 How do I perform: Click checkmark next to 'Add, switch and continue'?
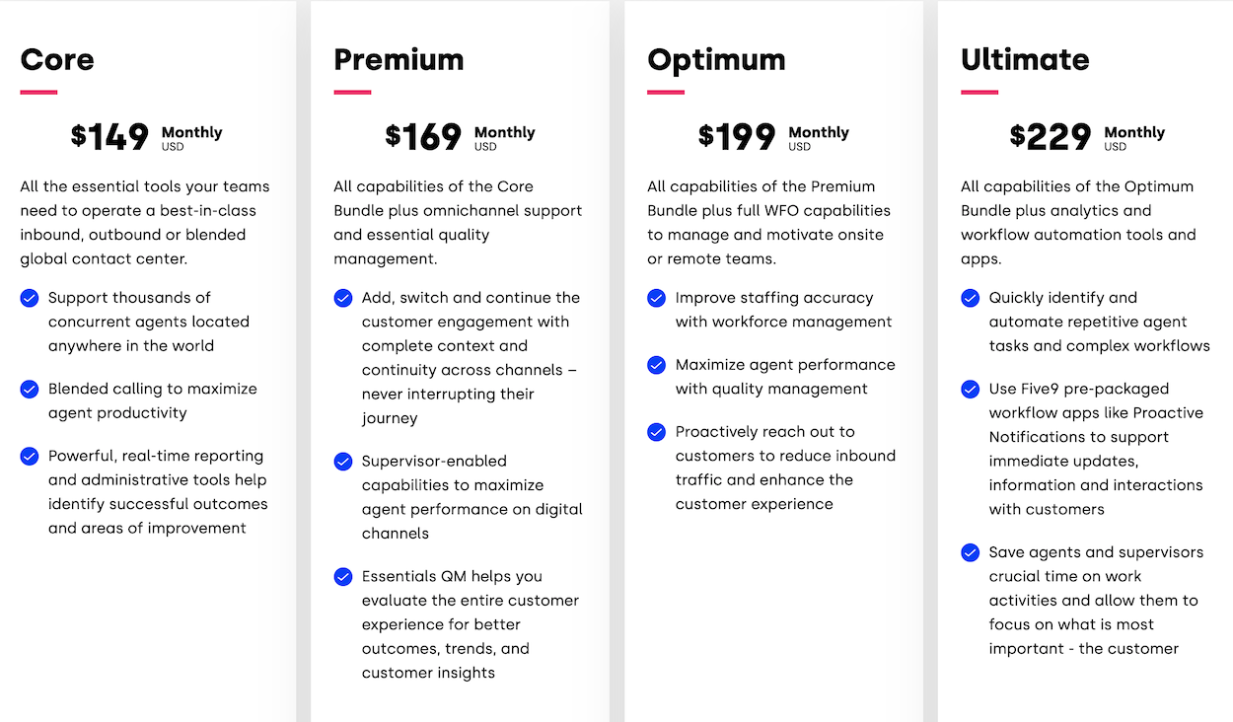[x=343, y=298]
